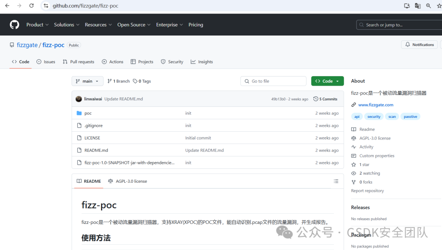Open AGPL-3.0 license link in About
The image size is (442, 250).
click(371, 138)
